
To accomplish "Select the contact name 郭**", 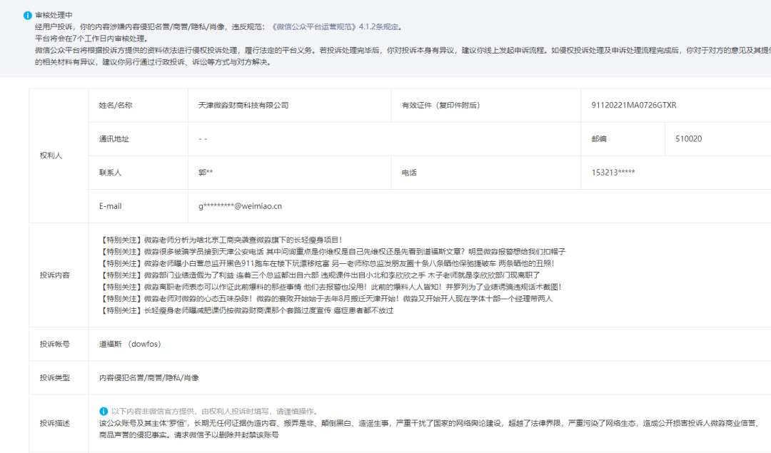I will (206, 173).
